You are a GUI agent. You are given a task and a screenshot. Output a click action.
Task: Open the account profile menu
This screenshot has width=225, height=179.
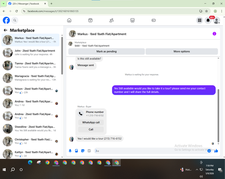coord(216,20)
